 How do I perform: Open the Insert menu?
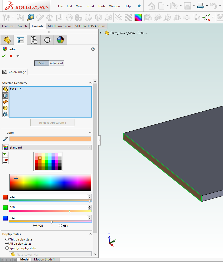[x=90, y=6]
